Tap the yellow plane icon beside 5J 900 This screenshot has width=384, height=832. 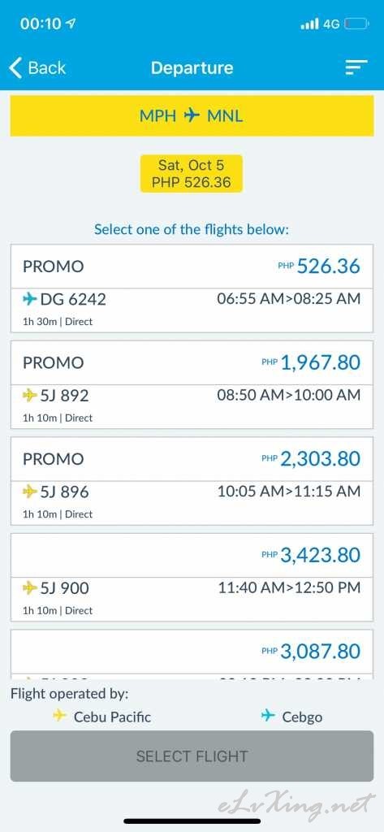[x=30, y=588]
